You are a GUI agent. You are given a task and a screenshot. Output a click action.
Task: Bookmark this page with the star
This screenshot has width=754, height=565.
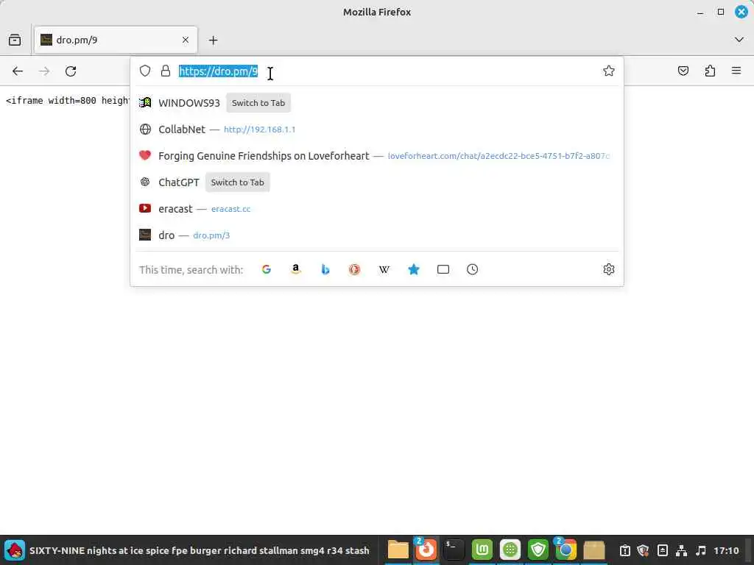(609, 71)
